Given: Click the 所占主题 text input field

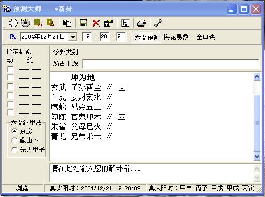Looking at the screenshot, I should point(171,64).
